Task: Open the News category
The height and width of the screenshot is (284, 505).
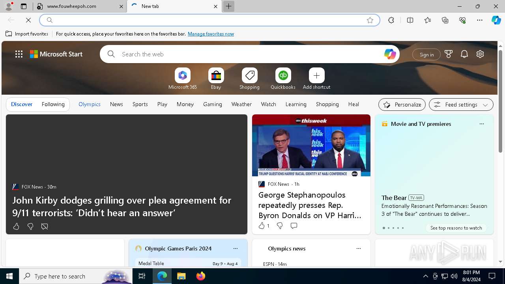Action: [x=116, y=104]
